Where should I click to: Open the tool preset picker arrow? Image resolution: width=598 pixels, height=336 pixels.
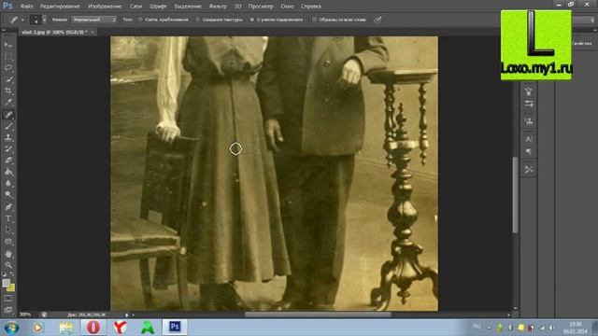pyautogui.click(x=22, y=20)
